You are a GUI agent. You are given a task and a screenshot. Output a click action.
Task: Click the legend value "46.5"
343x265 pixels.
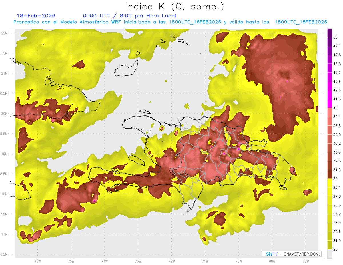(337, 64)
